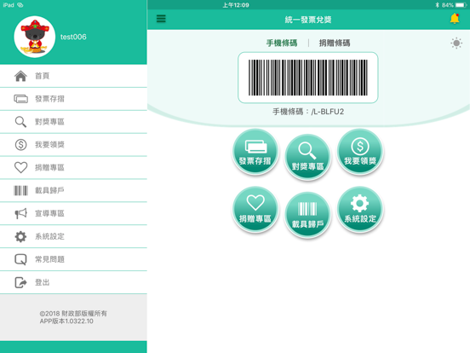This screenshot has width=470, height=353.
Task: Go to 首頁 menu item
Action: 73,76
